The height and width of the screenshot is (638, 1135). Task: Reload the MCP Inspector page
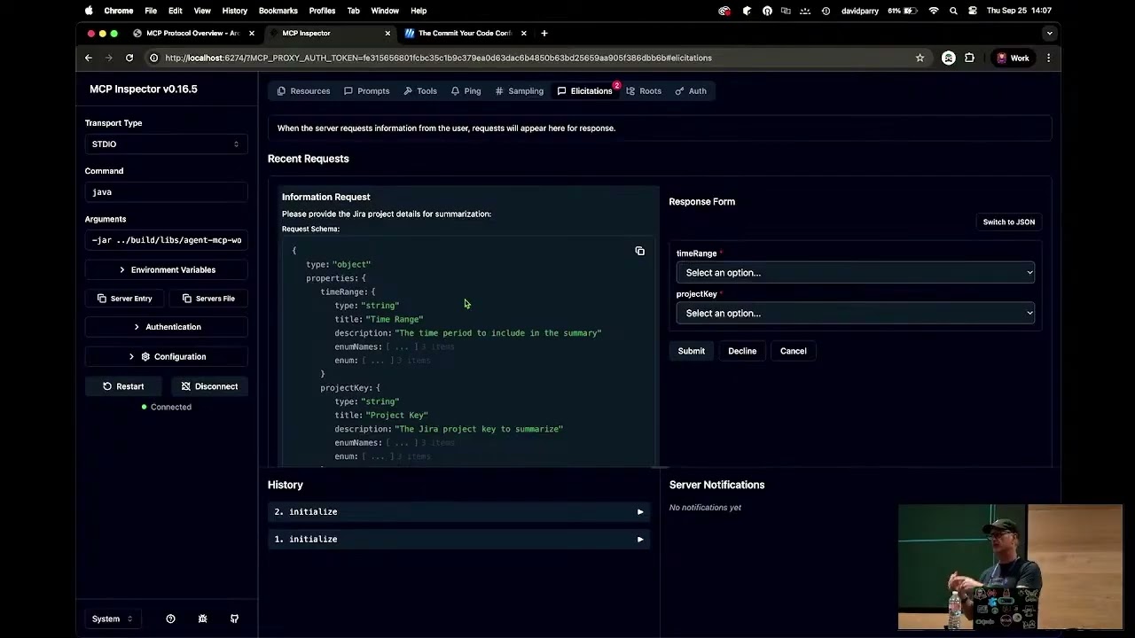[129, 58]
